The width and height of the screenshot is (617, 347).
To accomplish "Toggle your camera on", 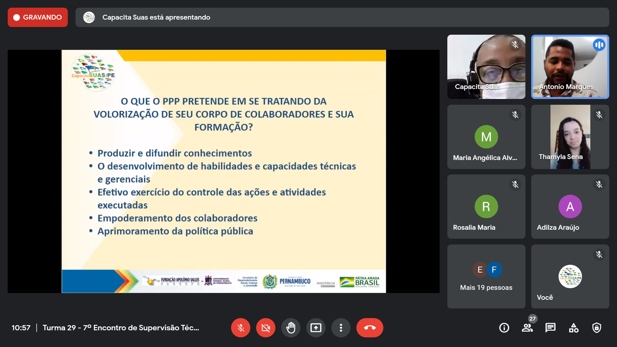I will (x=266, y=328).
